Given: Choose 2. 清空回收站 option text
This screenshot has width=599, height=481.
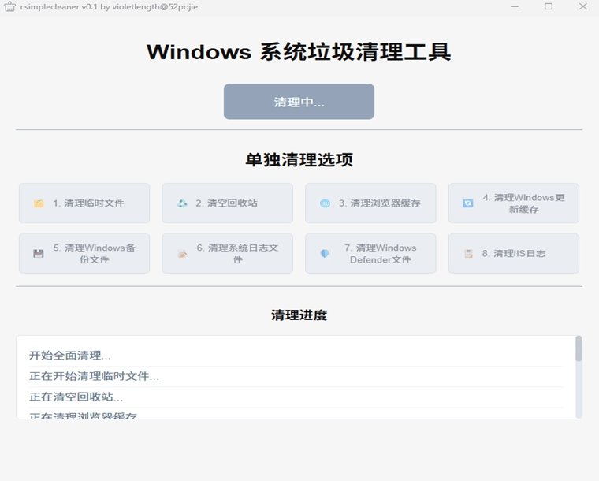Looking at the screenshot, I should 226,203.
